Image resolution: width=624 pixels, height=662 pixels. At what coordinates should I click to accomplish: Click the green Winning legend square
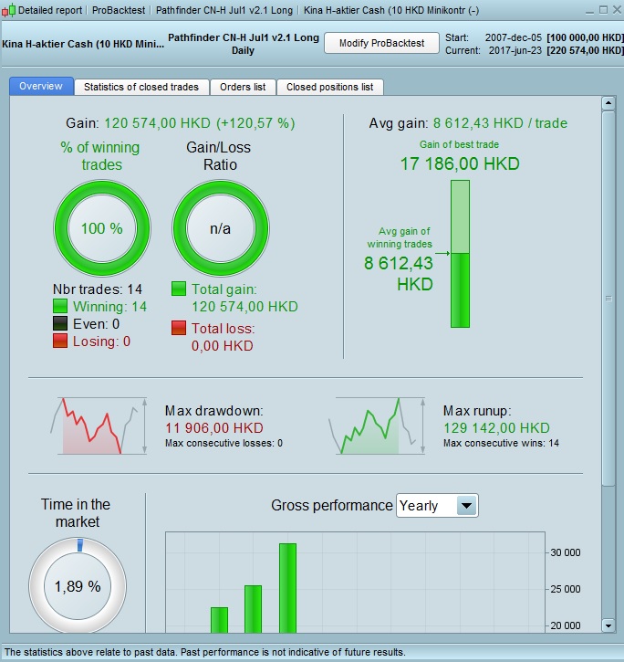pyautogui.click(x=60, y=306)
